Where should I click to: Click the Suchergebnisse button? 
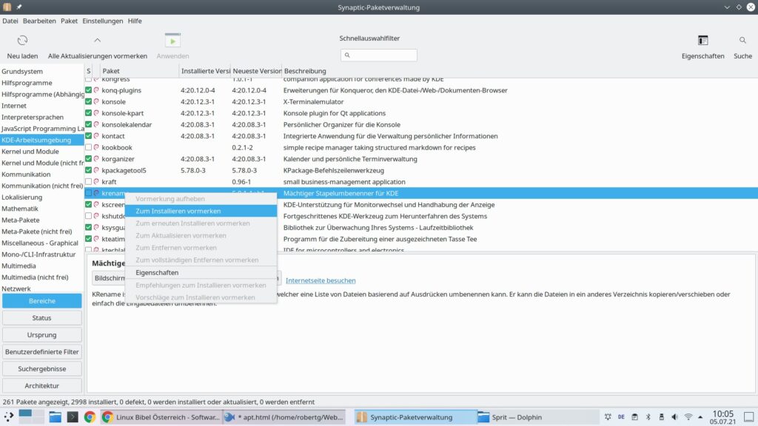click(x=42, y=368)
